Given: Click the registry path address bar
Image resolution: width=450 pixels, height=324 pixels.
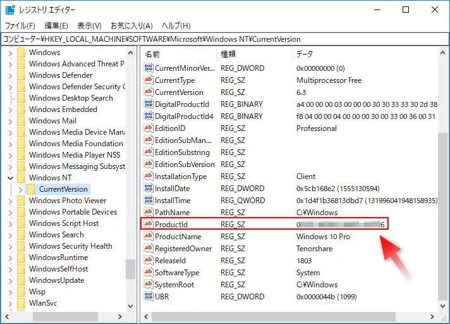Looking at the screenshot, I should pos(225,39).
